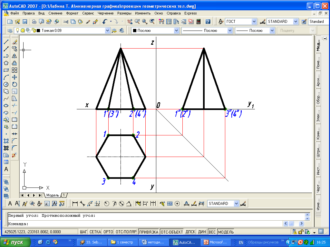Select the Circle tool
The height and width of the screenshot is (247, 330).
tap(6, 85)
